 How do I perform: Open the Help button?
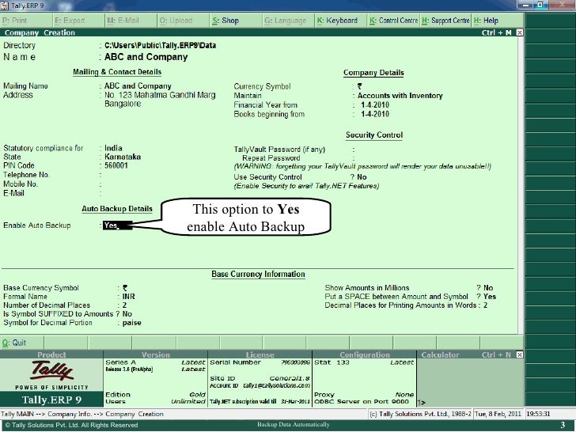(x=498, y=21)
